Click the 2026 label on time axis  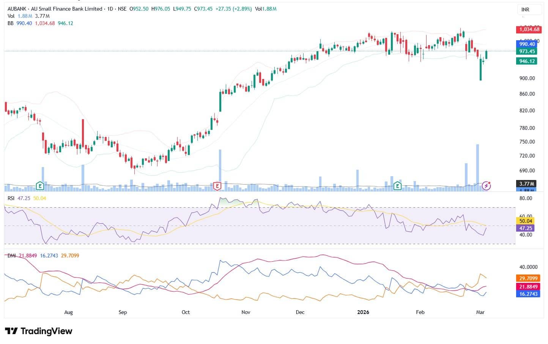pyautogui.click(x=363, y=312)
